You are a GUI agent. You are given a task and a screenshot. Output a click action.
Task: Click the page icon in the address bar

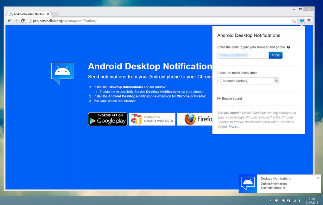[30, 21]
